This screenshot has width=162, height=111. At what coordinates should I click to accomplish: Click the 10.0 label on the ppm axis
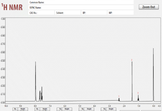point(6,106)
